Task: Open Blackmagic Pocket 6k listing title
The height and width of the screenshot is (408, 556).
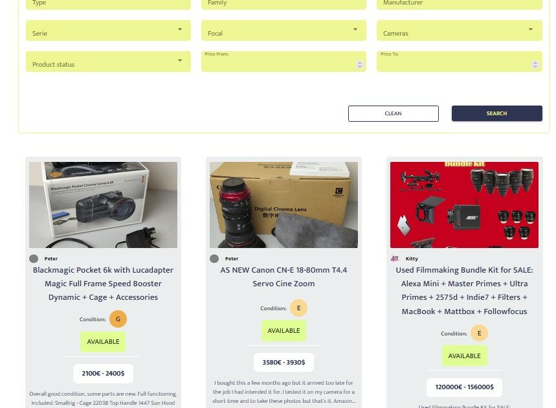Action: (103, 284)
